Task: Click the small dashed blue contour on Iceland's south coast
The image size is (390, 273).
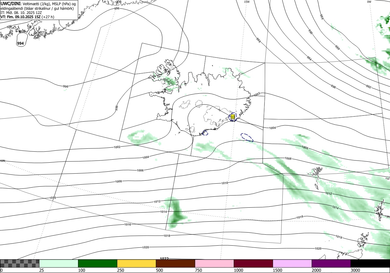Action: (x=205, y=133)
